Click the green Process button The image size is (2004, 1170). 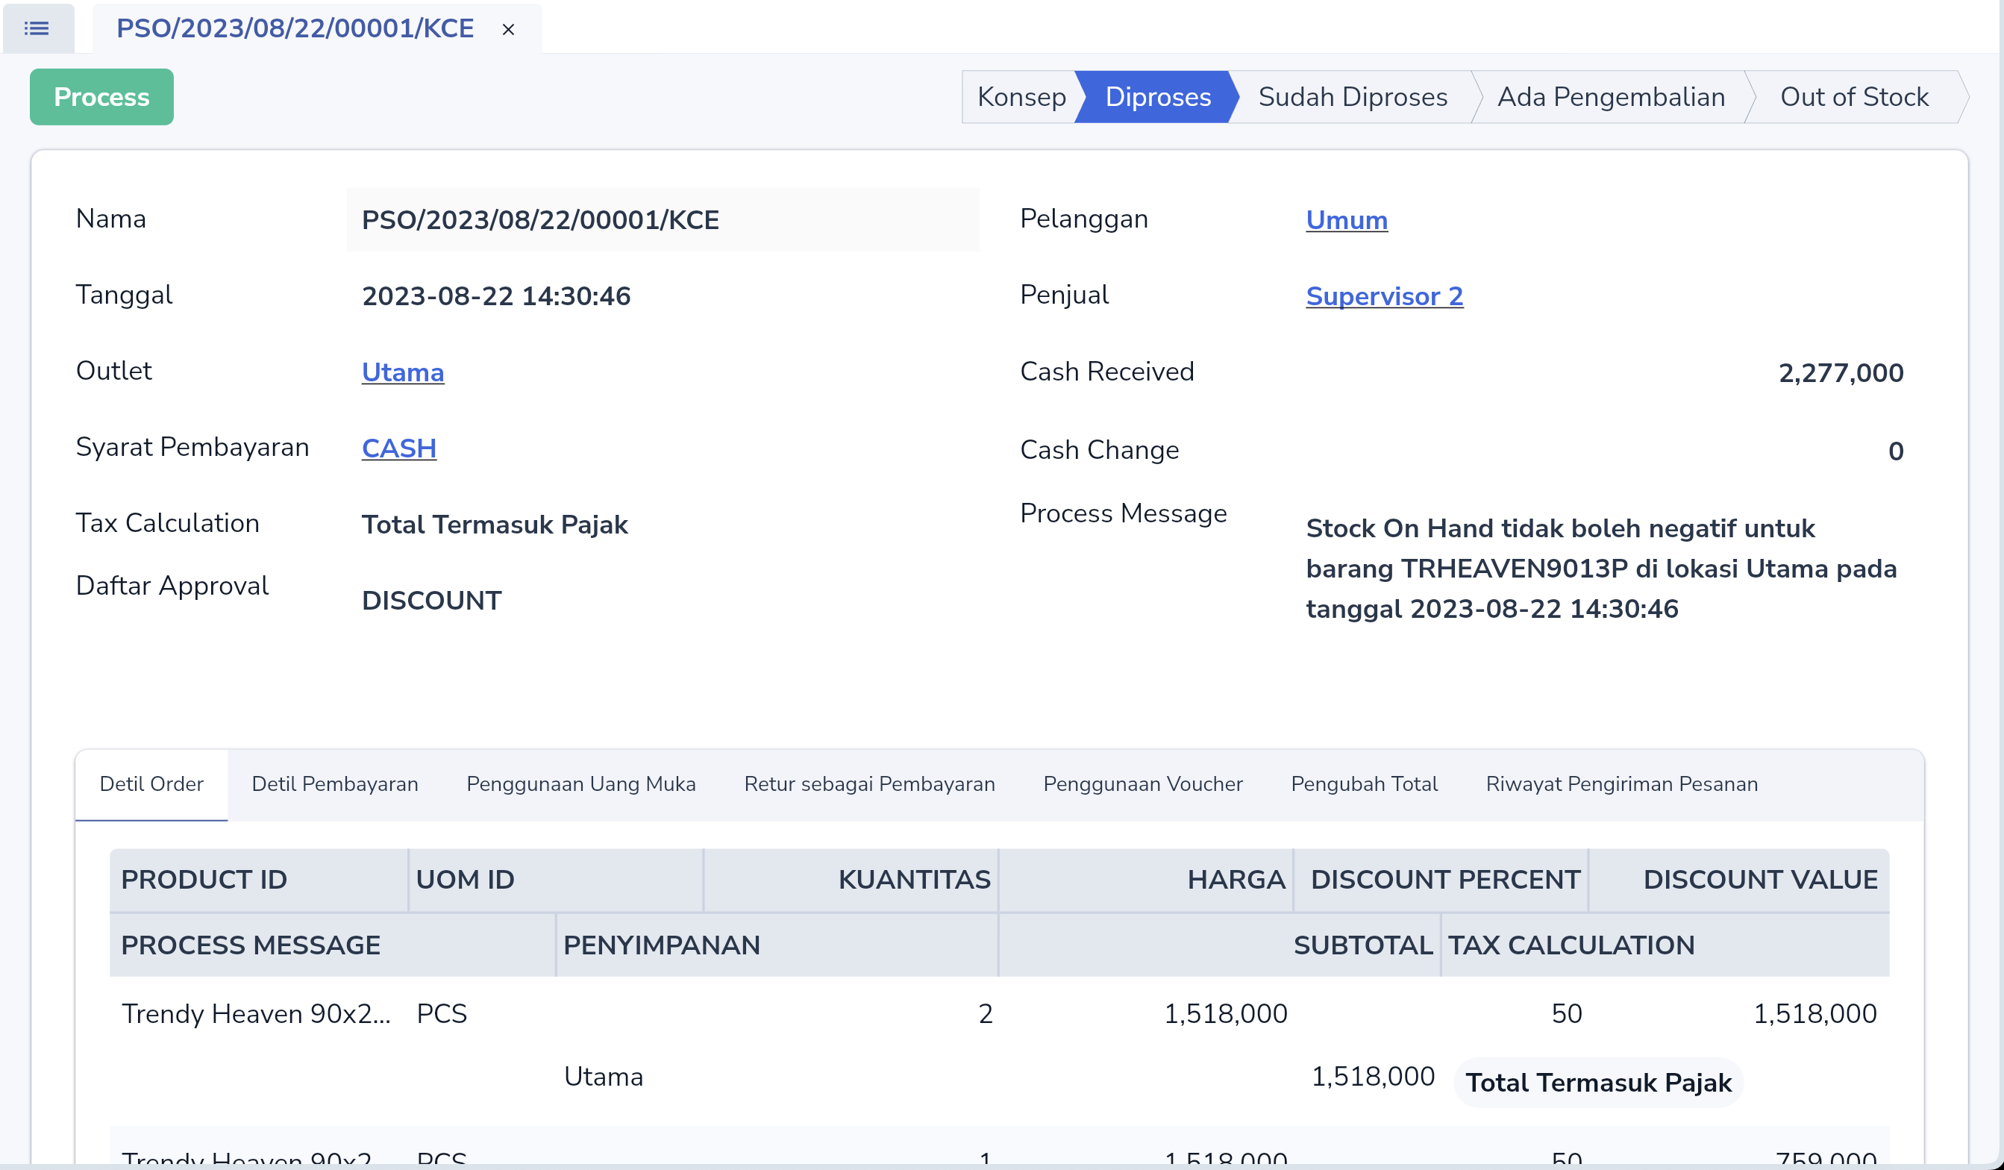click(101, 97)
